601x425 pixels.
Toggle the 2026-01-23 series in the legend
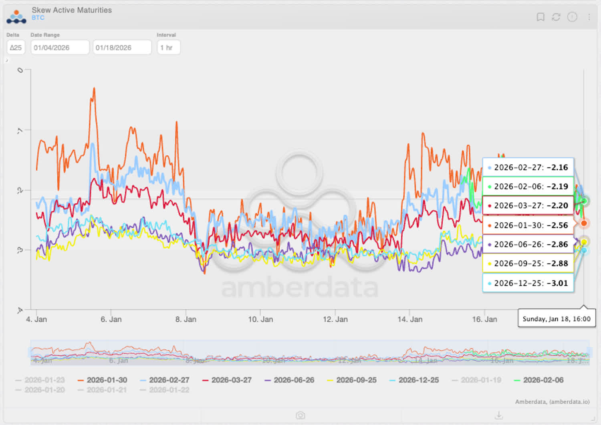pyautogui.click(x=40, y=380)
